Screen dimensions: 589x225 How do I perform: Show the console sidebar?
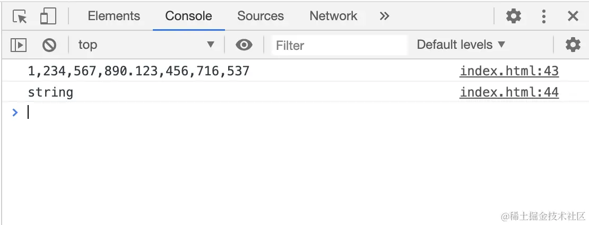[19, 45]
